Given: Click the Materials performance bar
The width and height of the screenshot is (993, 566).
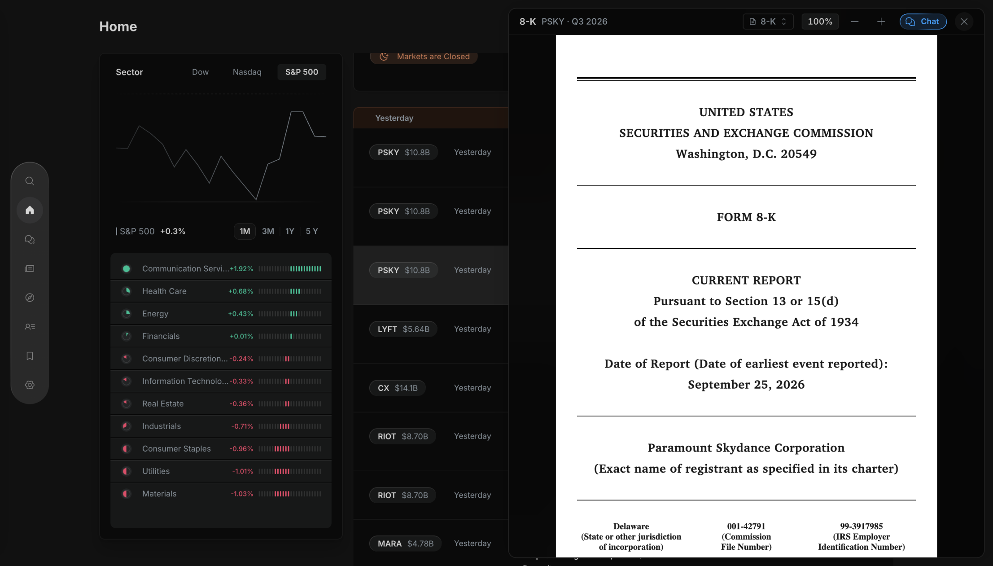Looking at the screenshot, I should [290, 494].
